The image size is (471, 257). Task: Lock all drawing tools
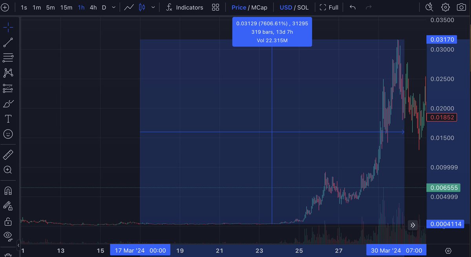tap(8, 221)
